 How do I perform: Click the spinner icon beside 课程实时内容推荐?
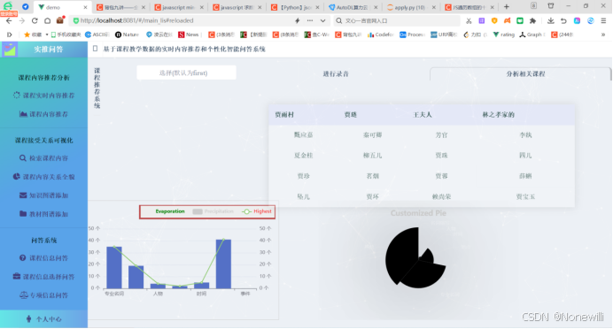17,96
